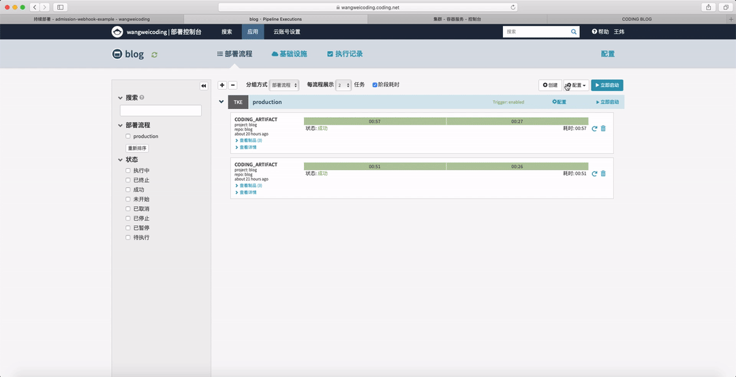Switch to the CODING BLOG browser tab
The image size is (736, 377).
637,19
